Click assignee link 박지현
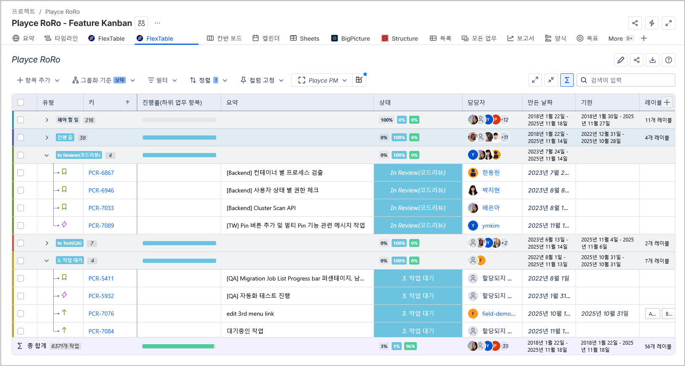Viewport: 685px width, 366px height. pos(491,190)
